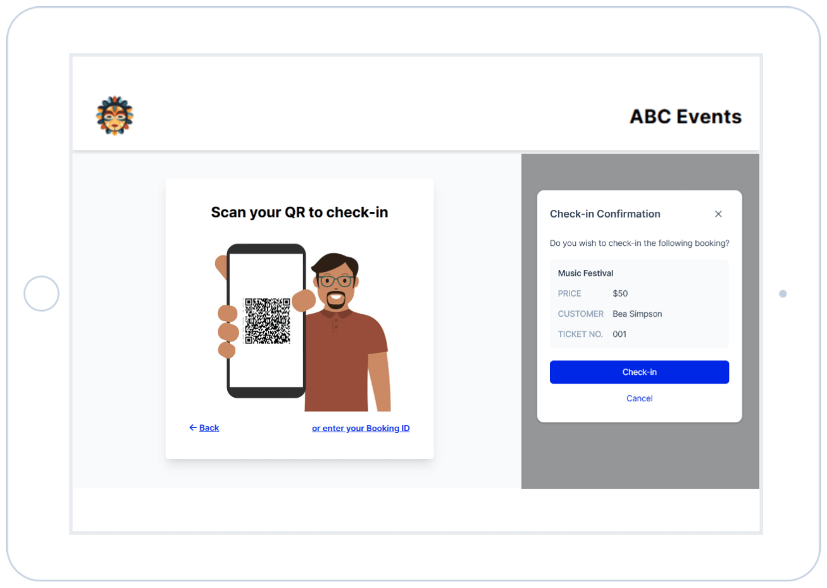Click the CUSTOMER label

pyautogui.click(x=580, y=314)
